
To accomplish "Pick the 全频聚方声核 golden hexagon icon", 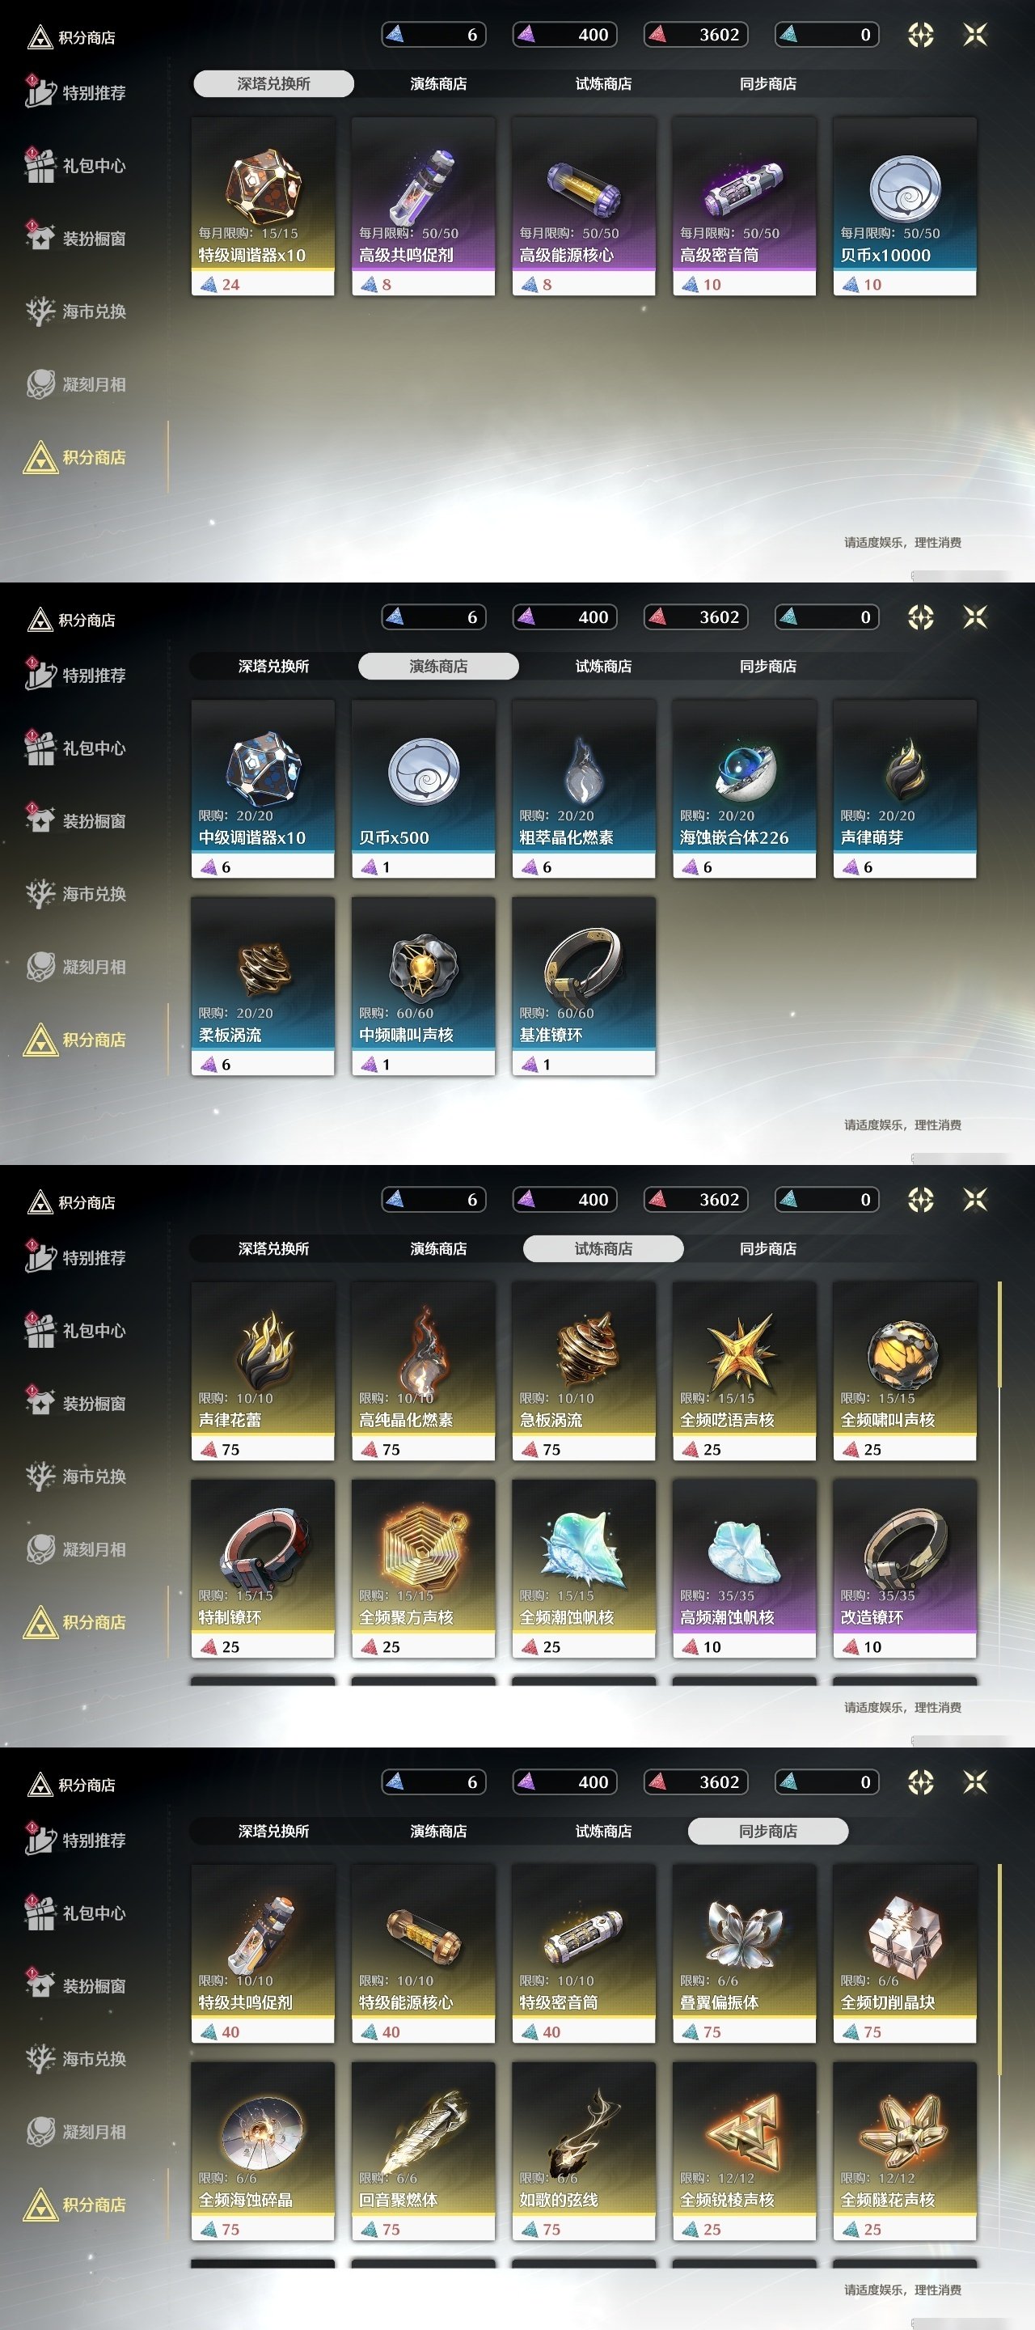I will click(x=423, y=1548).
